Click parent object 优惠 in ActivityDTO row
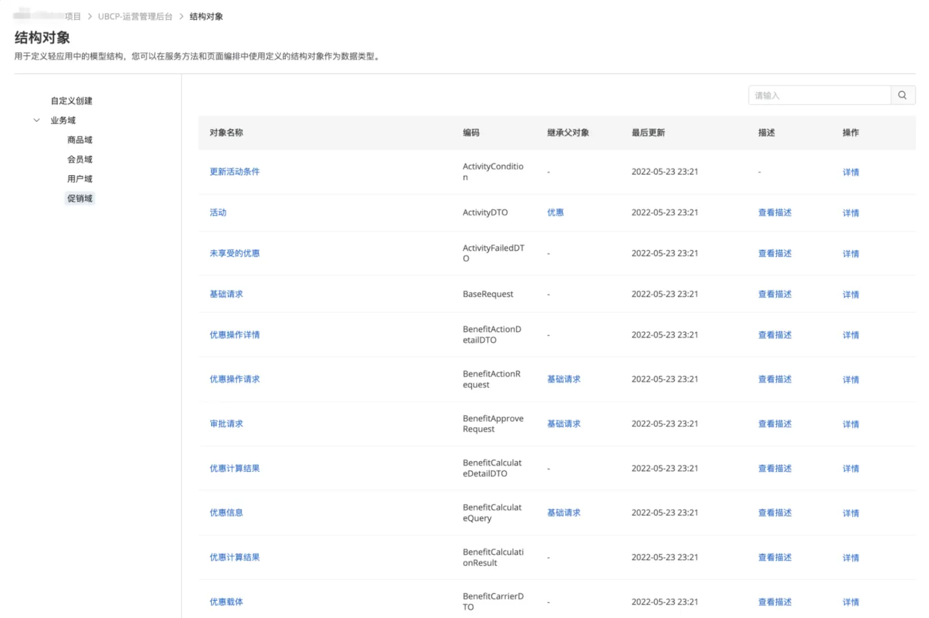This screenshot has width=929, height=618. coord(555,213)
